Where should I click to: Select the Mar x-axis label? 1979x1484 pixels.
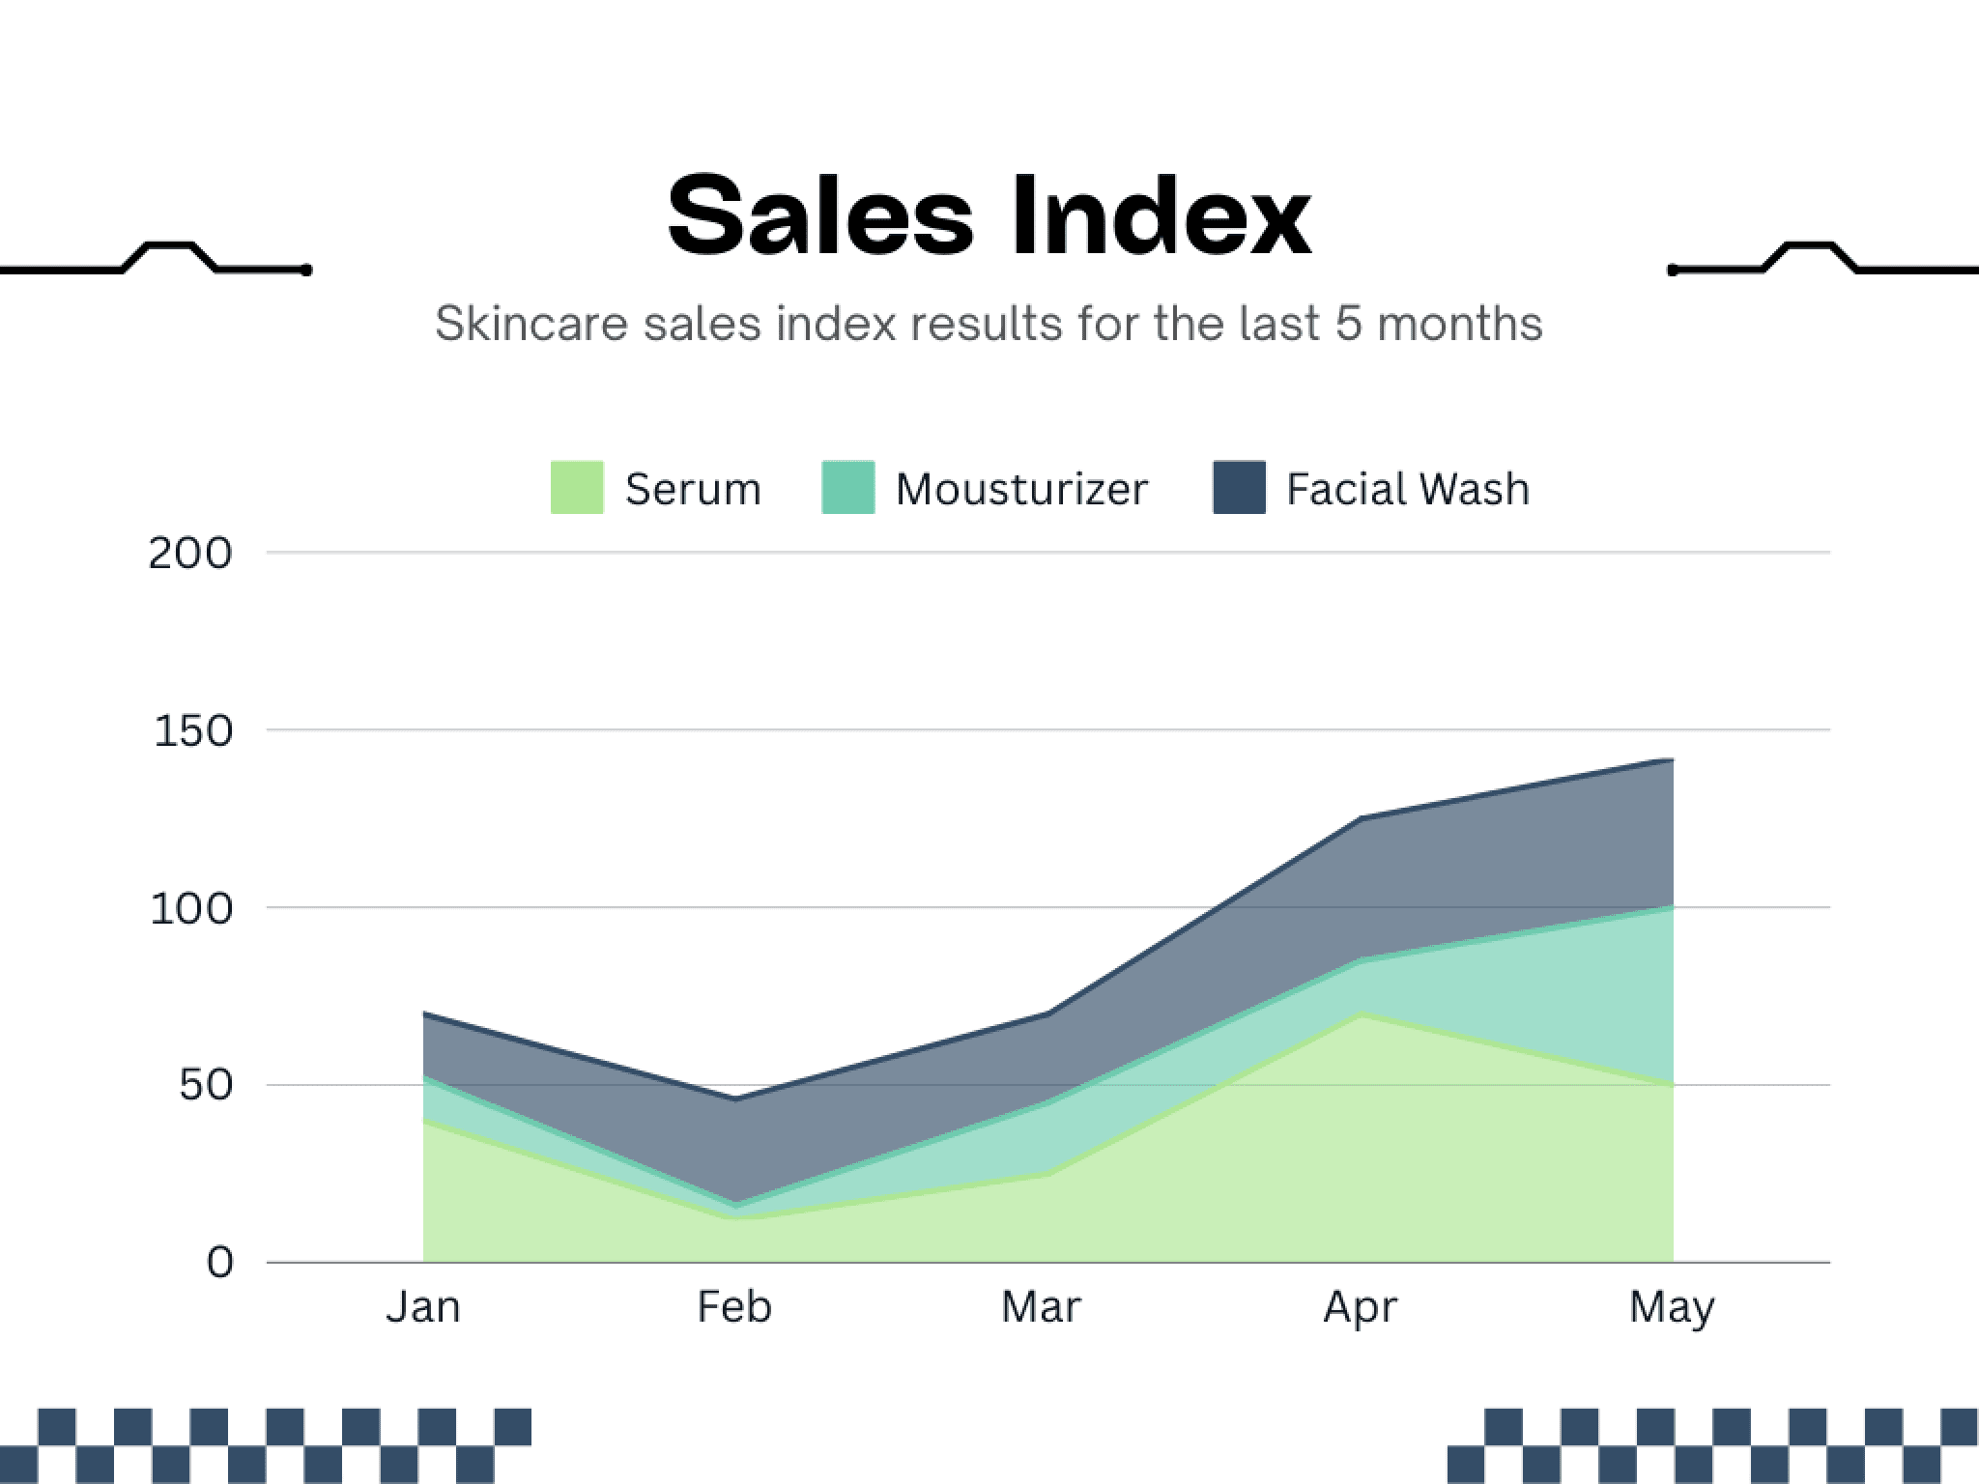point(1041,1307)
